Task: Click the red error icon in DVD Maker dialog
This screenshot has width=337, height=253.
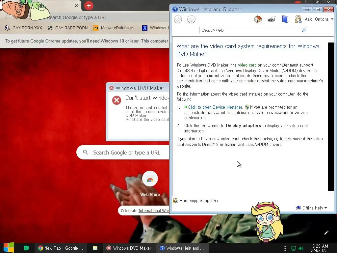Action: 117,100
